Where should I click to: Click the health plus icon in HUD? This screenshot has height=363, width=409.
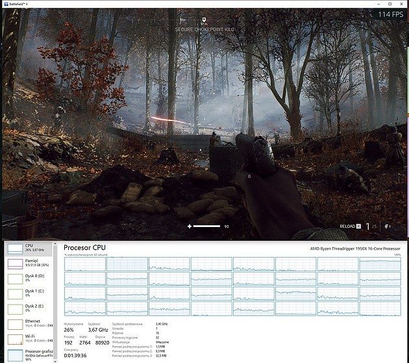[190, 226]
